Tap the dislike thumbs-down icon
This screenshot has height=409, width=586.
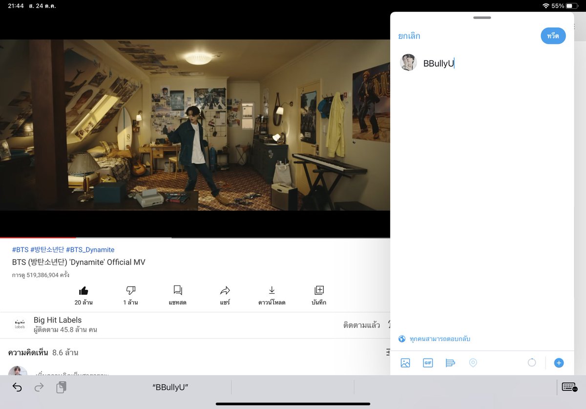130,290
